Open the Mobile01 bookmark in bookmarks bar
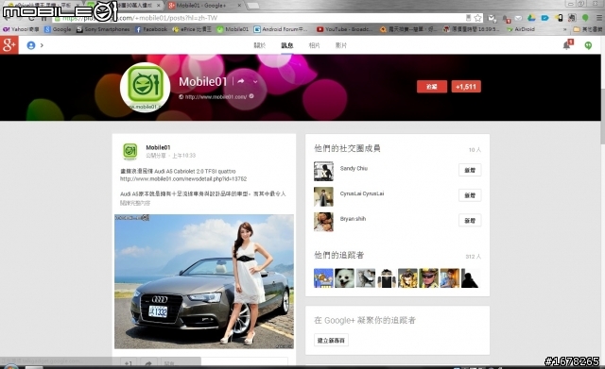Image resolution: width=605 pixels, height=369 pixels. (233, 29)
